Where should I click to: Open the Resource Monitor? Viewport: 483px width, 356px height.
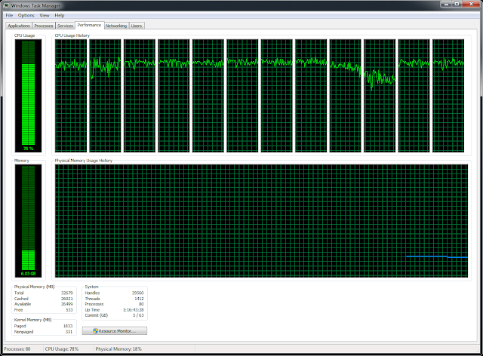tap(115, 331)
